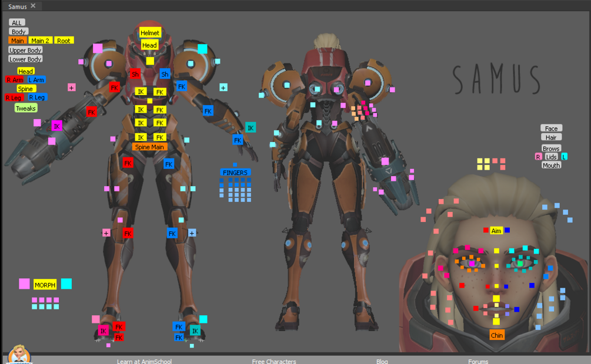Select the large cyan square on left shoulder

pyautogui.click(x=202, y=49)
